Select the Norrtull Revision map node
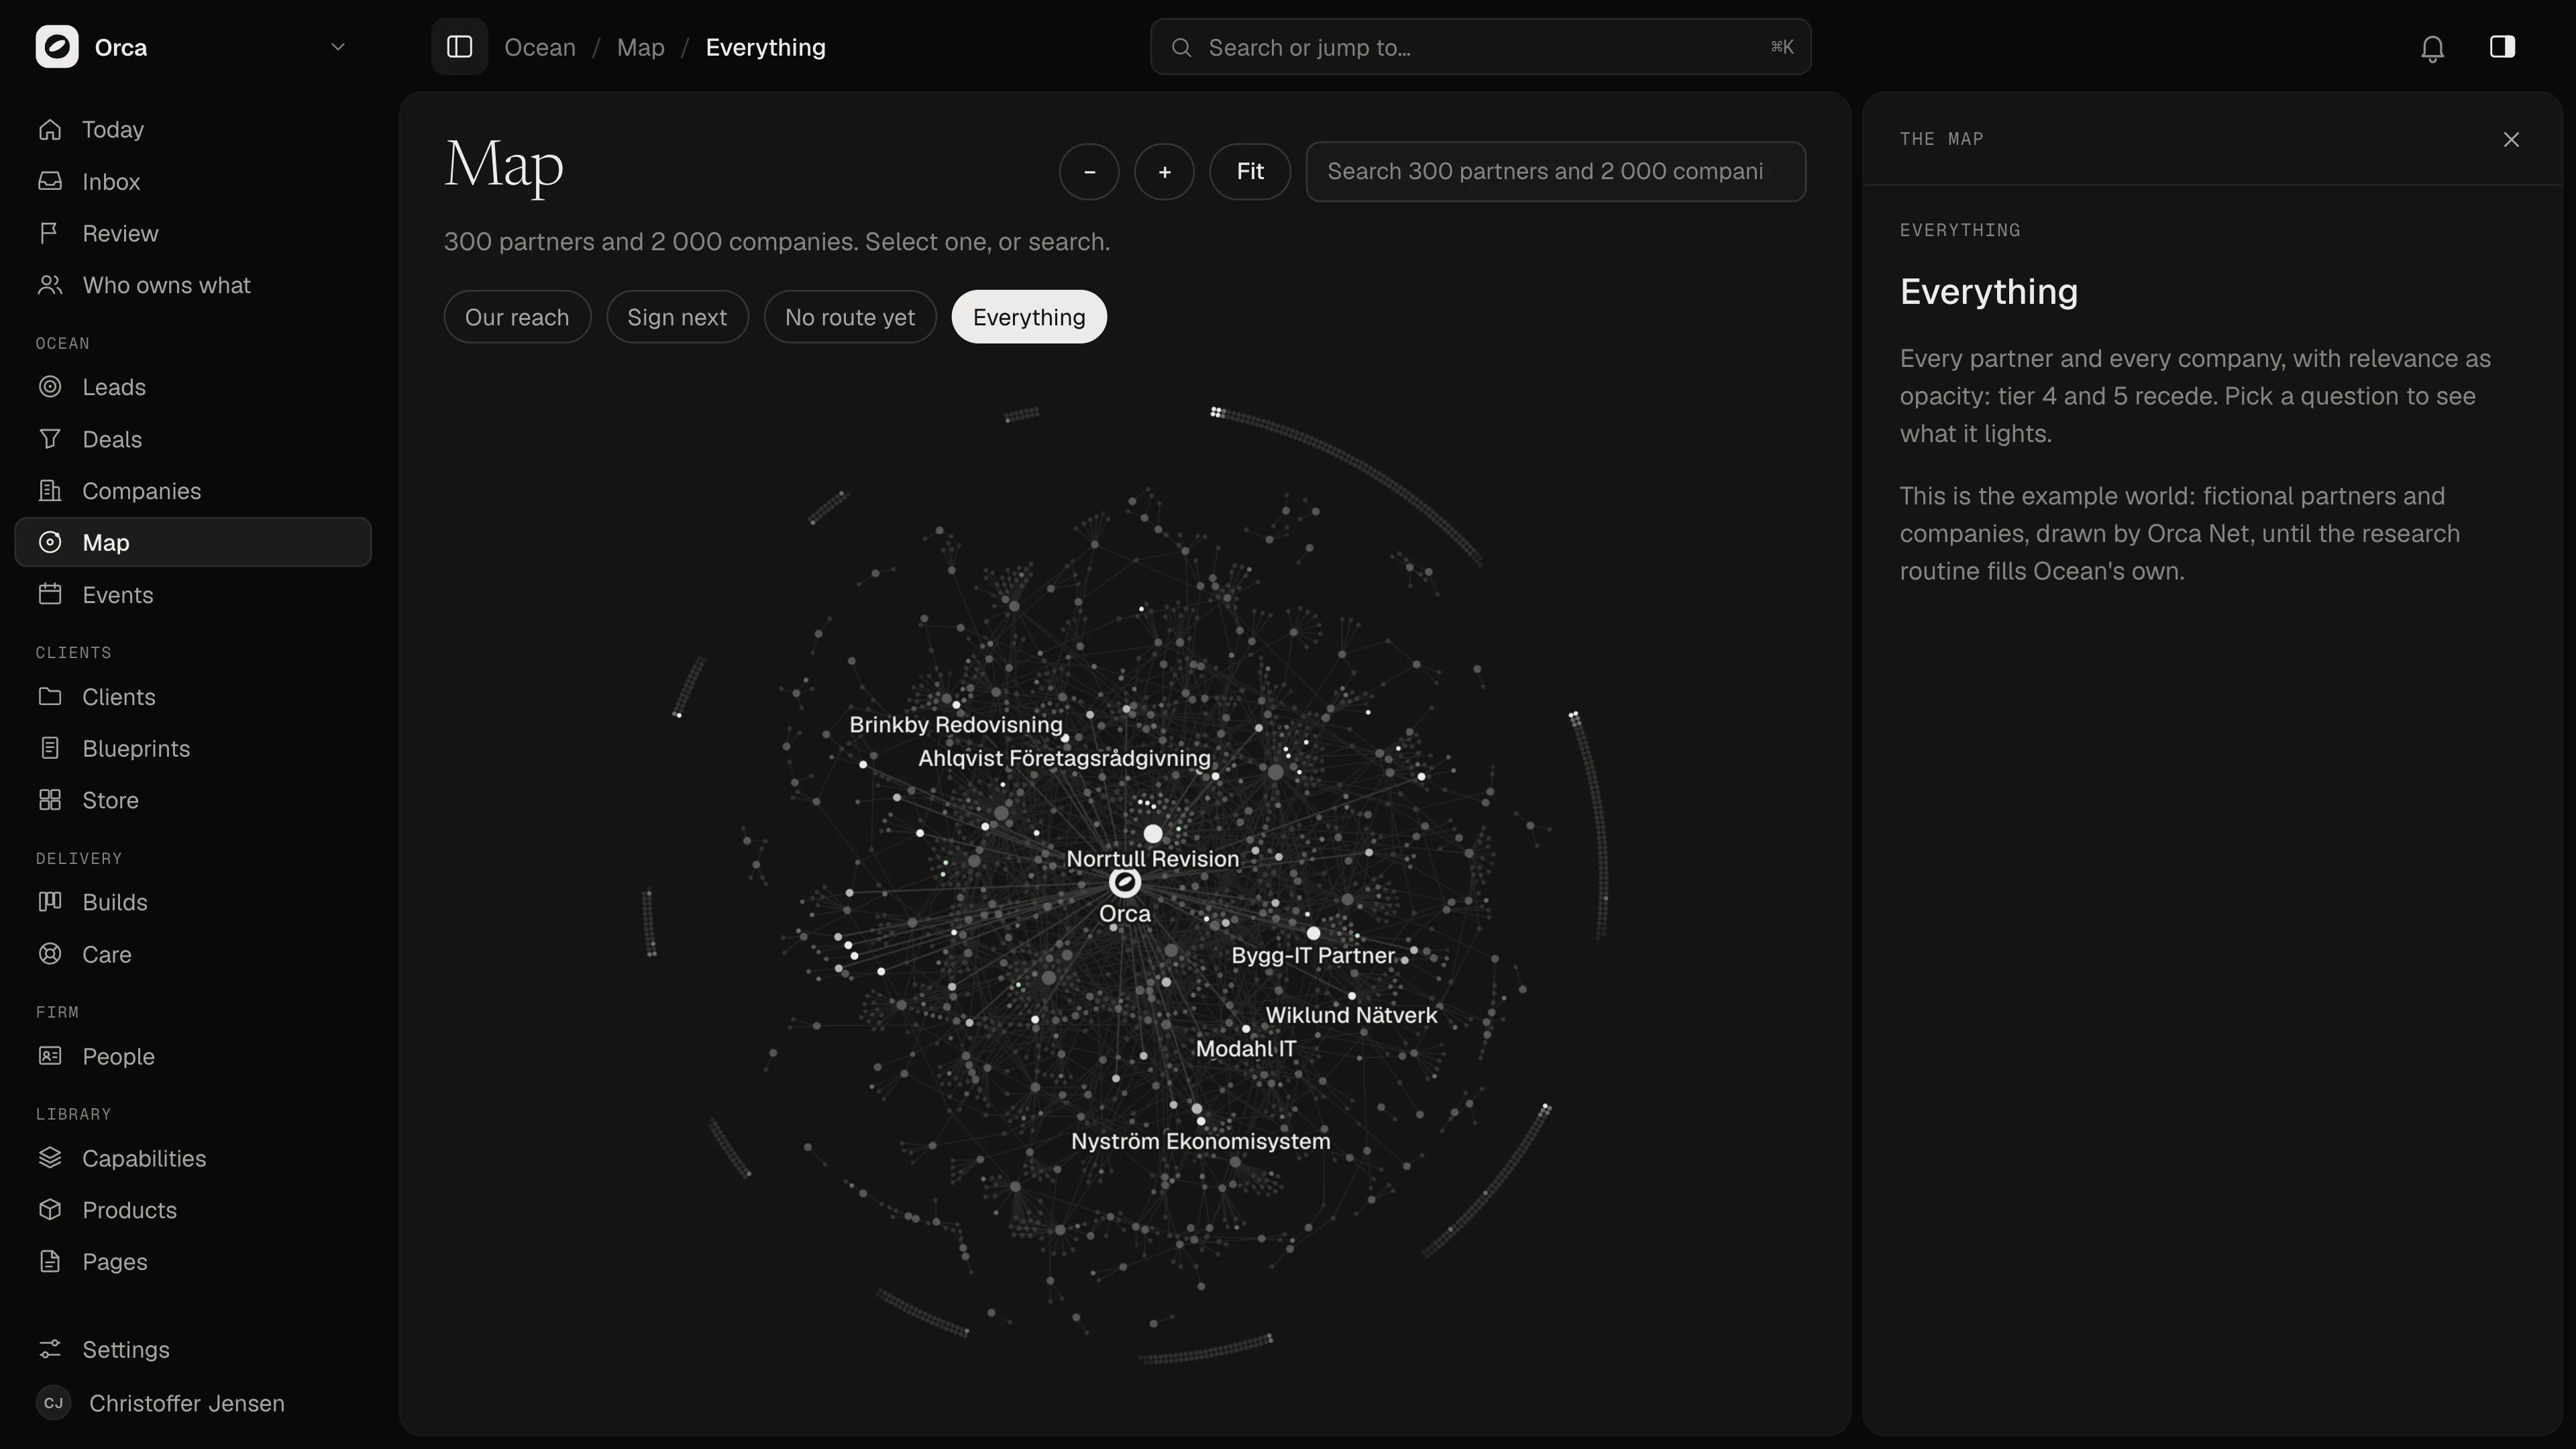 coord(1153,833)
